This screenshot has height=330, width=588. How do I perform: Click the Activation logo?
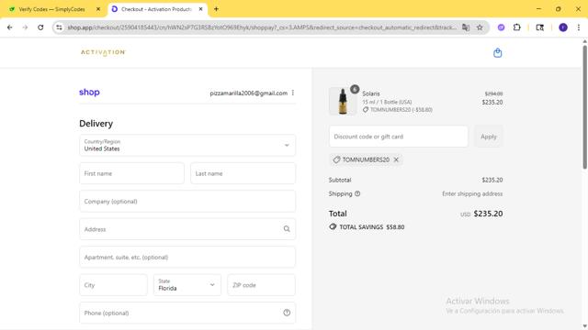(103, 52)
